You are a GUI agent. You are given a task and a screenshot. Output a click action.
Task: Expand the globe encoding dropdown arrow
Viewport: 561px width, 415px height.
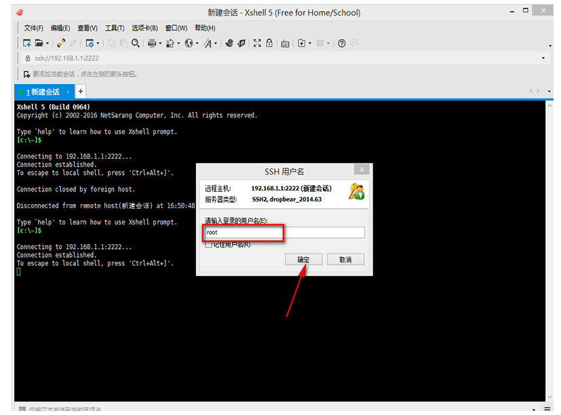tap(197, 43)
